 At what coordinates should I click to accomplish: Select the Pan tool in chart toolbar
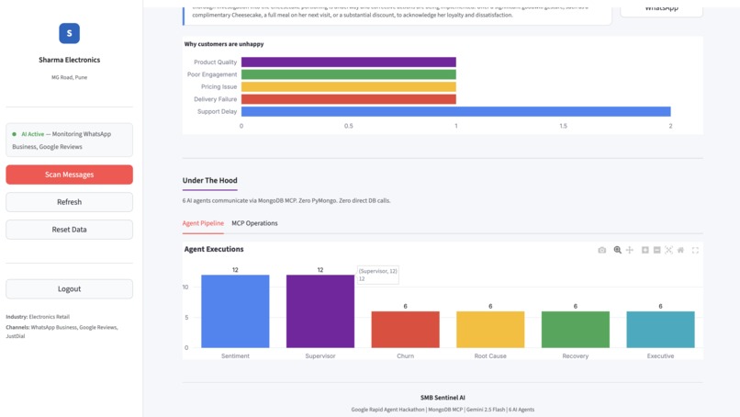630,250
